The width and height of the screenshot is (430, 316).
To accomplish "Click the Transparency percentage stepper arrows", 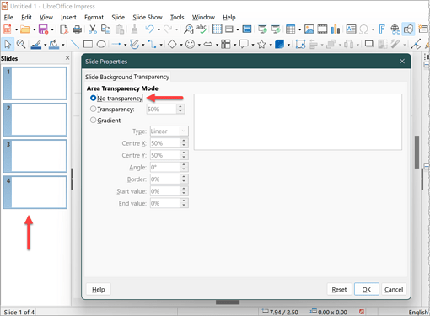I will coord(180,109).
